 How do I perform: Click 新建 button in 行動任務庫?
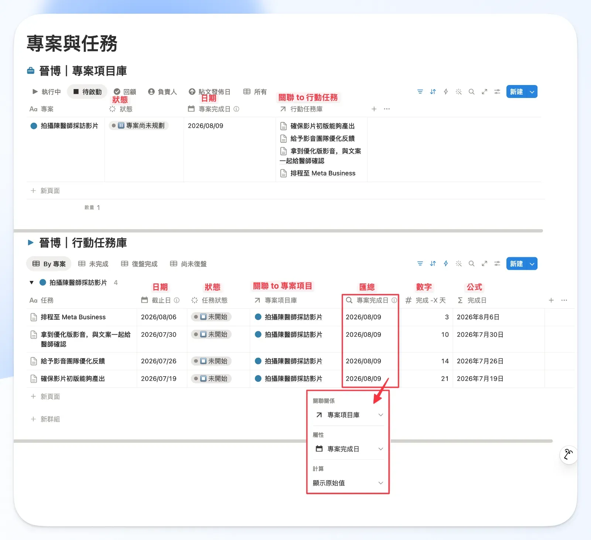click(516, 264)
